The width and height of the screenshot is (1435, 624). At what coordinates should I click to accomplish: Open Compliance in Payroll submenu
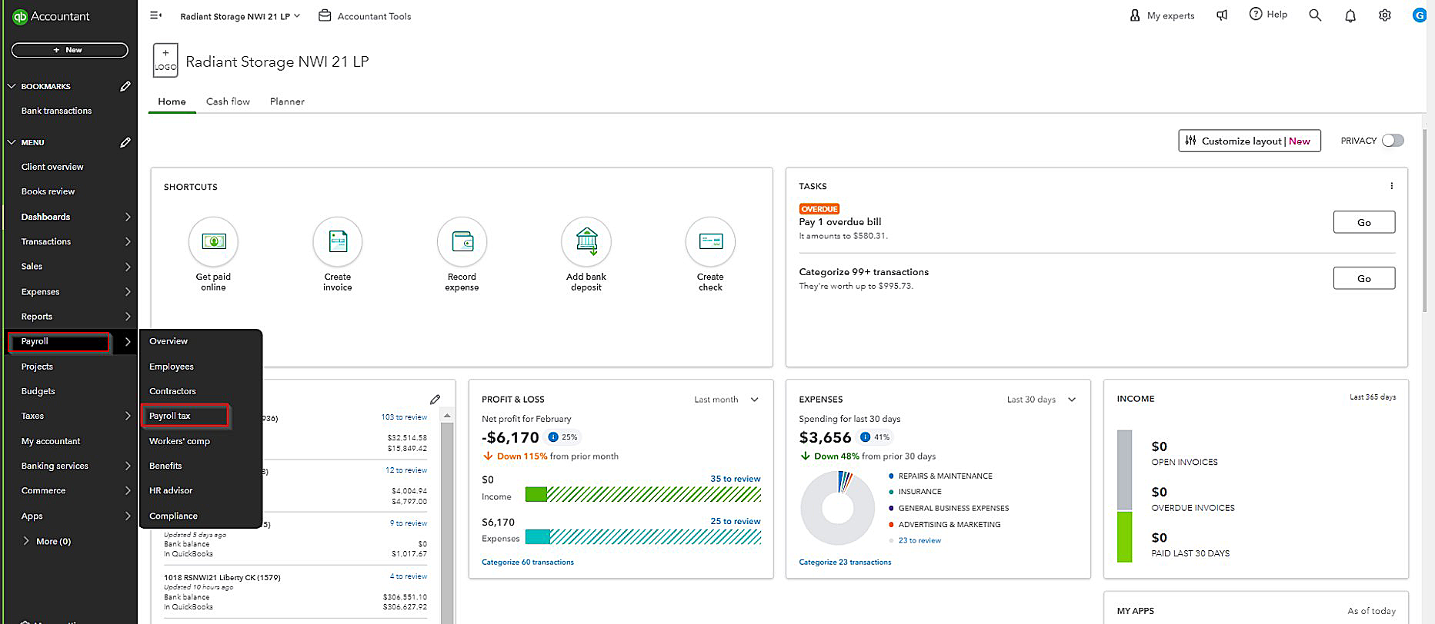coord(173,516)
